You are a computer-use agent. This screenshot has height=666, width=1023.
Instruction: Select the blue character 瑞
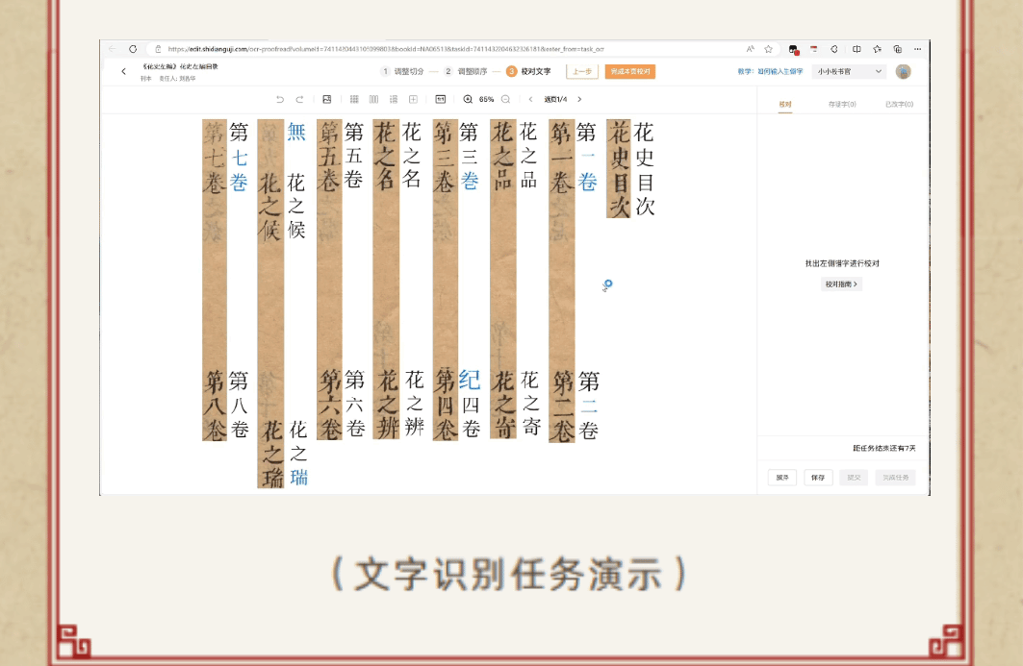[x=298, y=477]
